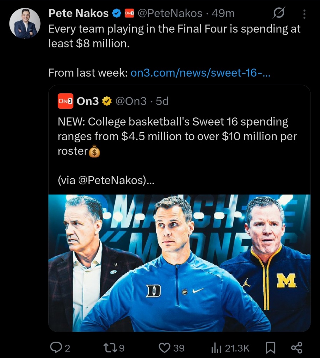Tap the @On3 handle in quoted post
Viewport: 320px width, 358px height.
pyautogui.click(x=131, y=101)
